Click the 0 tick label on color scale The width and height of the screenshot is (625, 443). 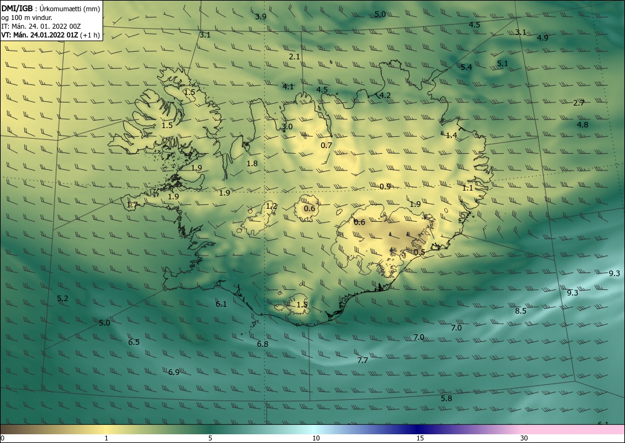[x=2, y=438]
